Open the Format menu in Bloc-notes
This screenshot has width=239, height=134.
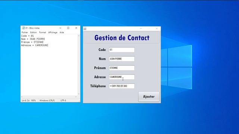(42, 32)
